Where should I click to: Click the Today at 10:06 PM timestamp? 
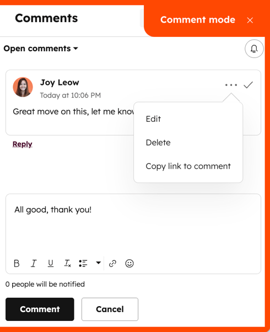[x=71, y=95]
